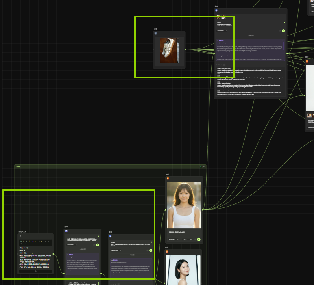Open the model dropdown in the top text node
Image resolution: width=314 pixels, height=285 pixels.
click(x=222, y=30)
